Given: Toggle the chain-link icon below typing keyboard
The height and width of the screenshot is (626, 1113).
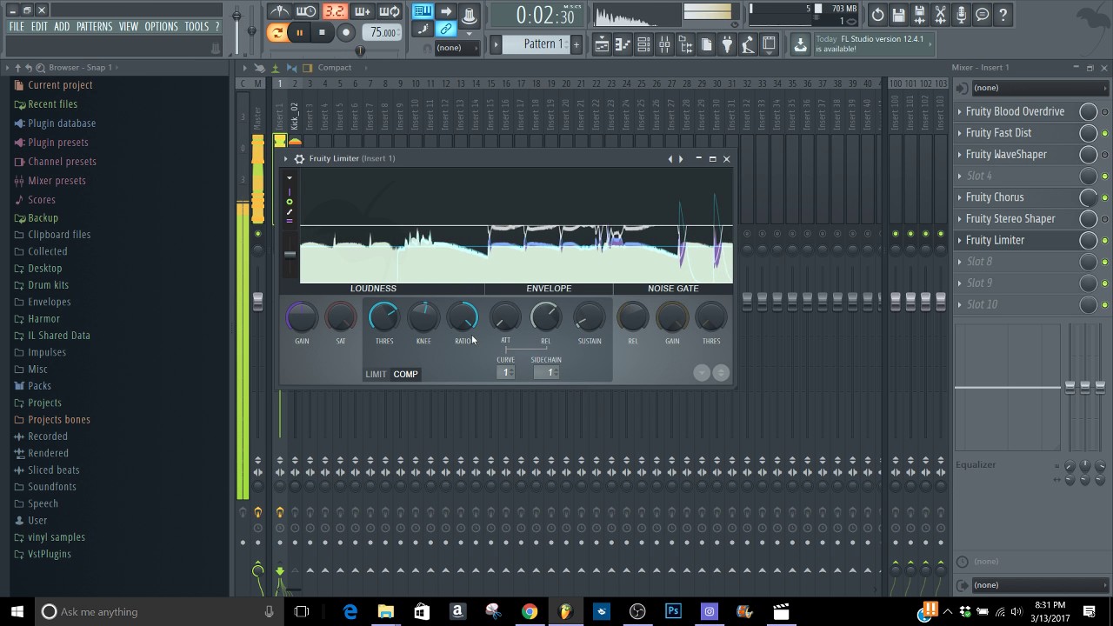Looking at the screenshot, I should pos(446,30).
